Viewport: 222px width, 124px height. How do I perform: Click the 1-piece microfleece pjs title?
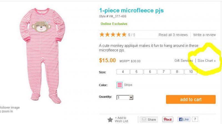(x=131, y=11)
